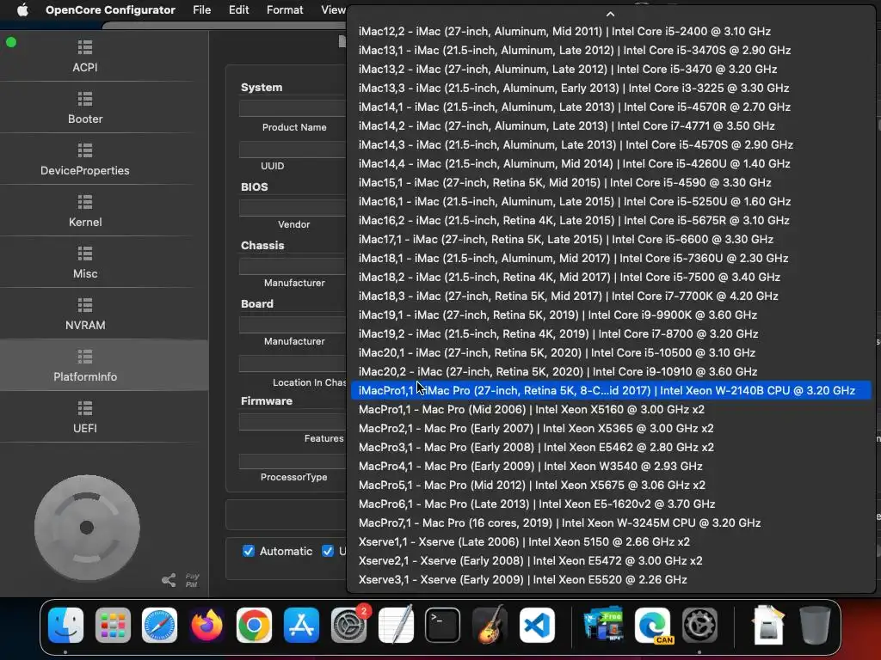The width and height of the screenshot is (881, 660).
Task: Select iMac20,1 Core i5-10500 model
Action: 611,352
